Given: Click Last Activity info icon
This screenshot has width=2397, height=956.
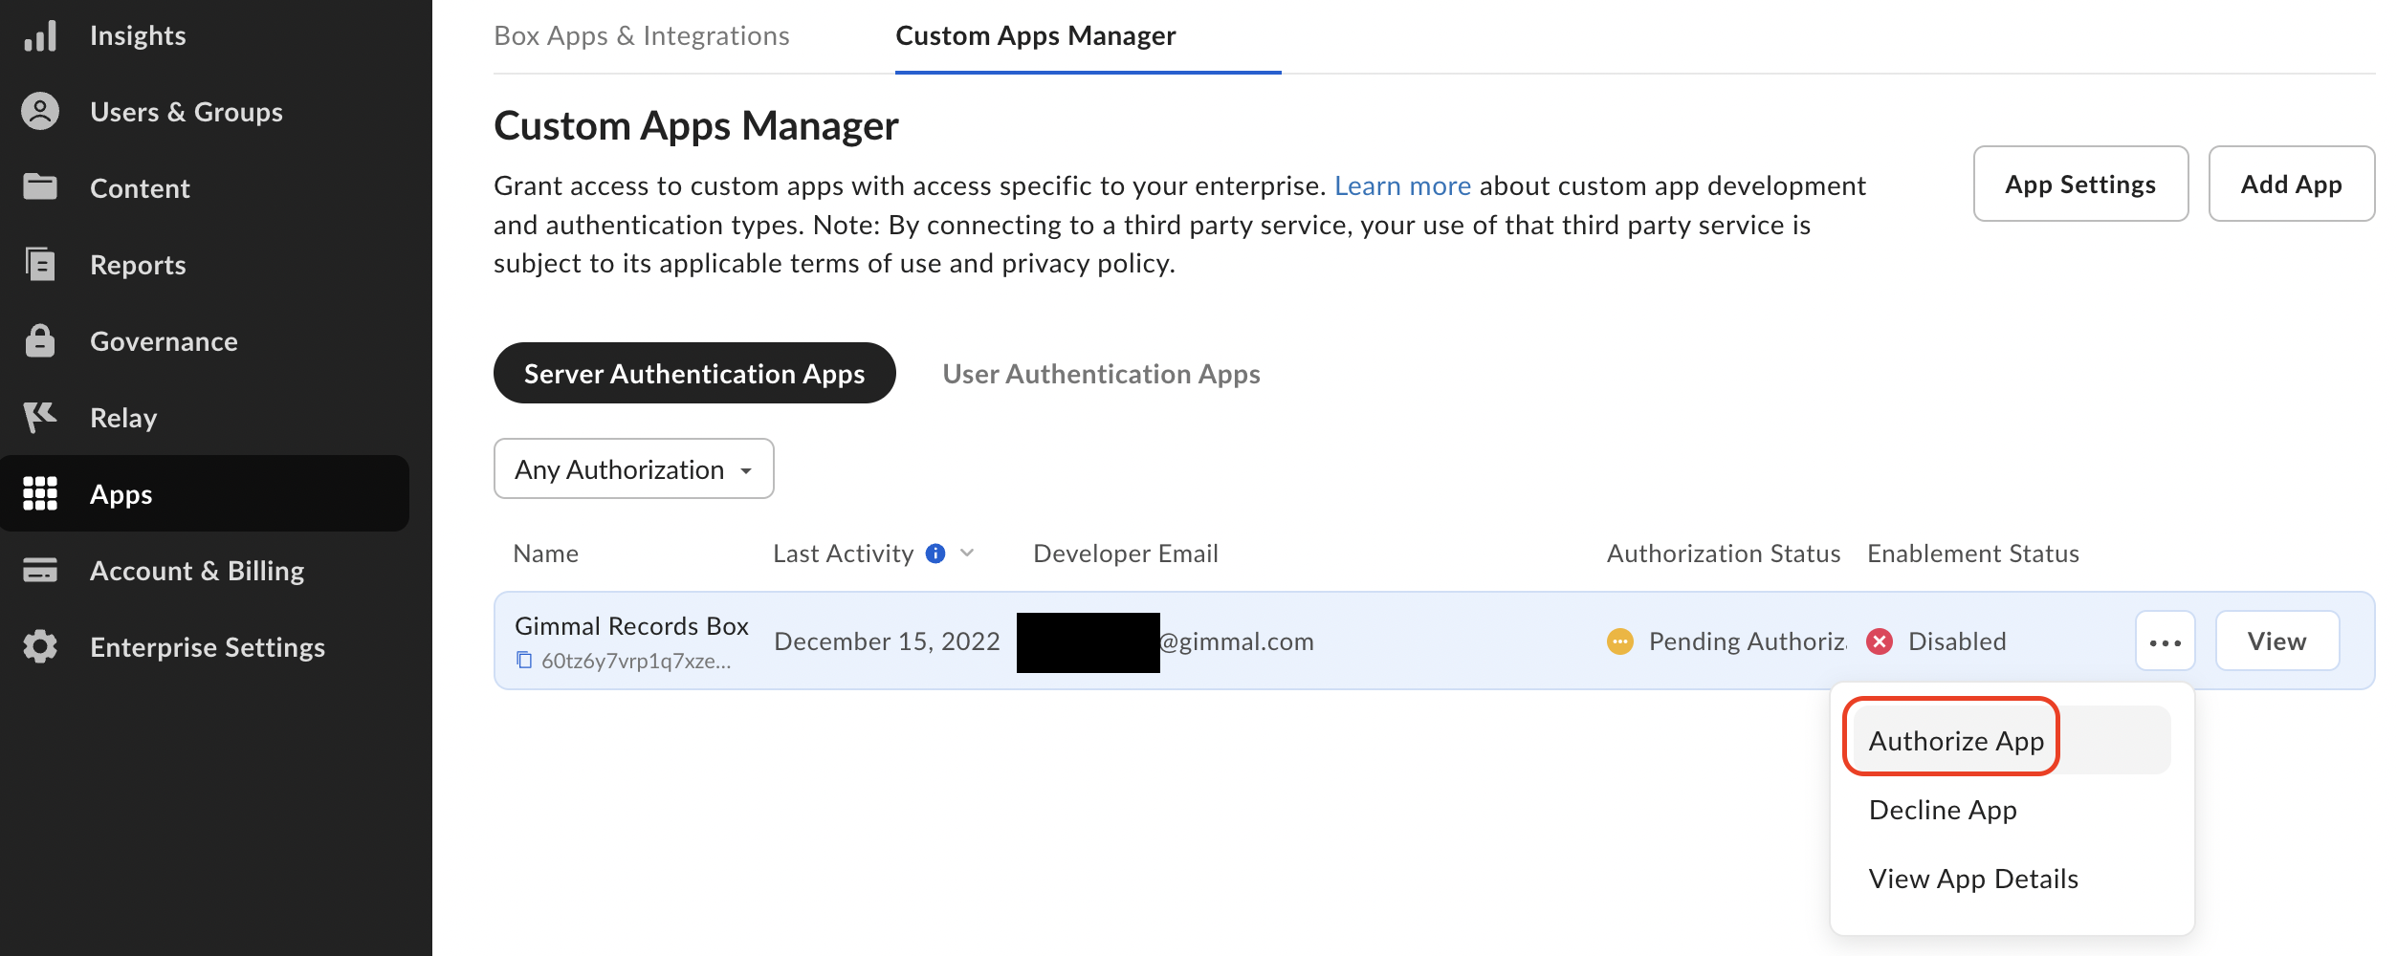Looking at the screenshot, I should coord(935,554).
